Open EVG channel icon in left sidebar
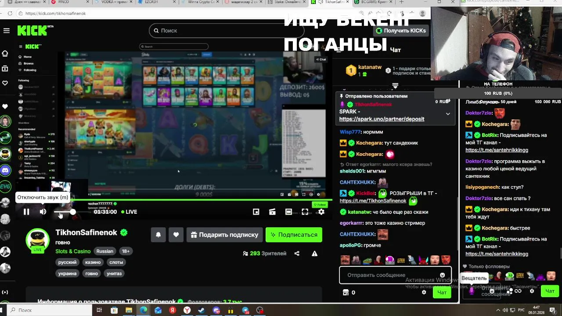562x316 pixels. pyautogui.click(x=5, y=187)
